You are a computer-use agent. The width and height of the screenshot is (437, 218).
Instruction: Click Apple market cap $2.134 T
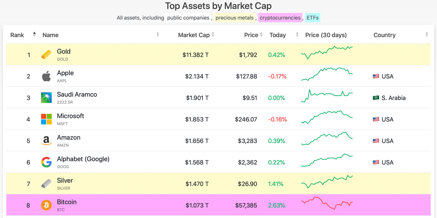pos(197,76)
